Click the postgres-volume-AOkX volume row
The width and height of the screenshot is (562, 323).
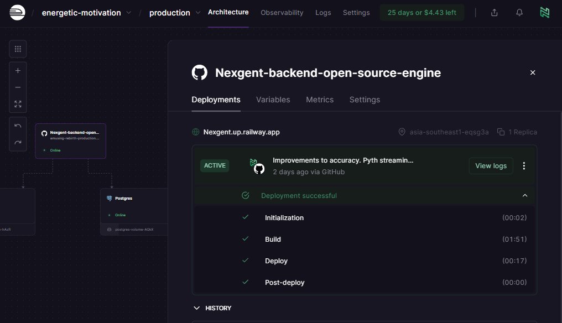pos(134,230)
